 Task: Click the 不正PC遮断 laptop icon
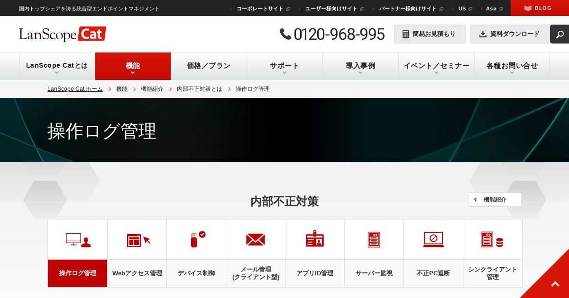[433, 239]
